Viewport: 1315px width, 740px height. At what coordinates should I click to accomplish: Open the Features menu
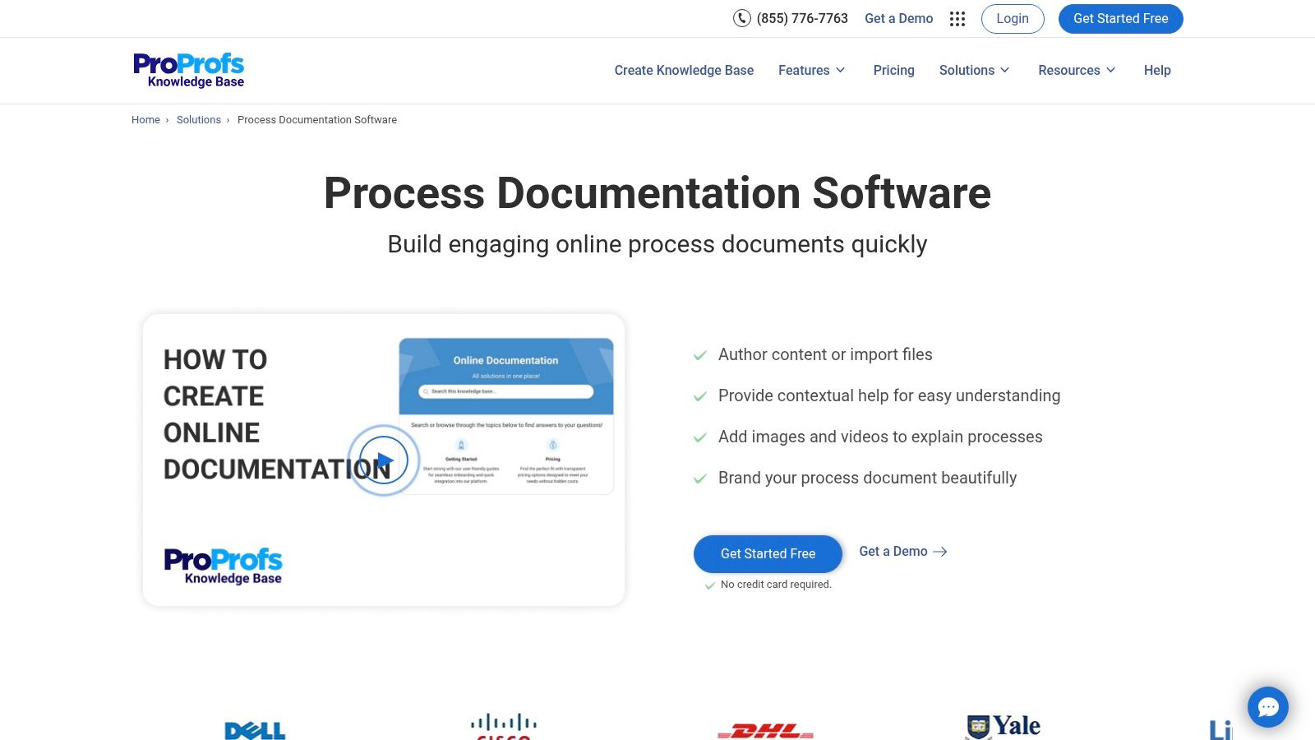pos(804,71)
